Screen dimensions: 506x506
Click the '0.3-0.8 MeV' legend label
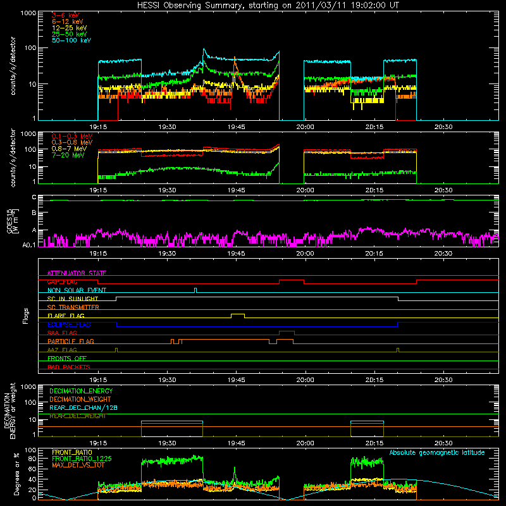tap(72, 142)
